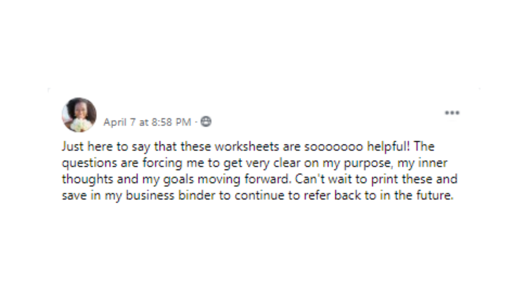Open the April 7 at 8:58 PM timestamp
This screenshot has width=528, height=297.
click(147, 122)
